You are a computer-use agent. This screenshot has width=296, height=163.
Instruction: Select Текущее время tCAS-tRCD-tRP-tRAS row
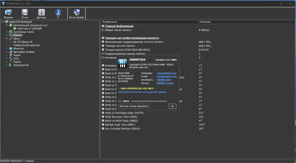(128, 50)
